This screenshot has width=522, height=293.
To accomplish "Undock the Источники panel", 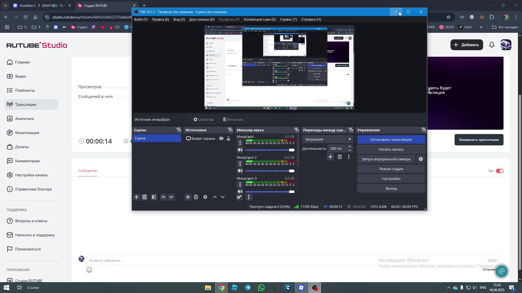I will pos(230,130).
